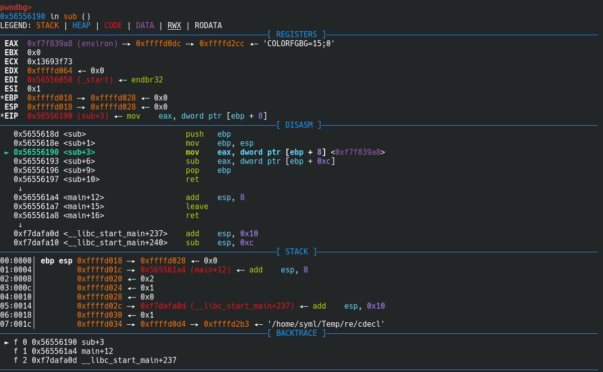Click the changed asterisk next to EBP
Viewport: 603px width, 372px height.
point(3,98)
